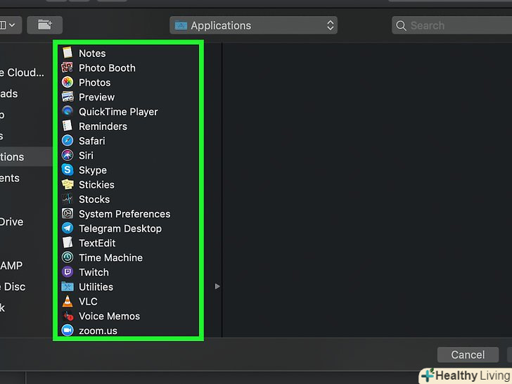The height and width of the screenshot is (384, 512).
Task: Select the Siri app icon
Action: [x=68, y=155]
